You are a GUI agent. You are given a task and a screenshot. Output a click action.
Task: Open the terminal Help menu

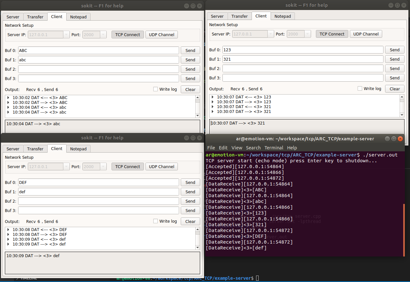292,147
